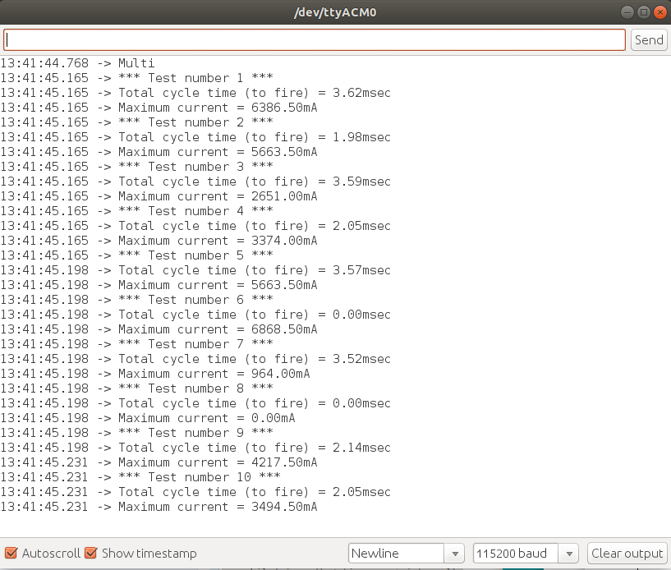
Task: Click the 'Multi' output line
Action: (x=136, y=63)
